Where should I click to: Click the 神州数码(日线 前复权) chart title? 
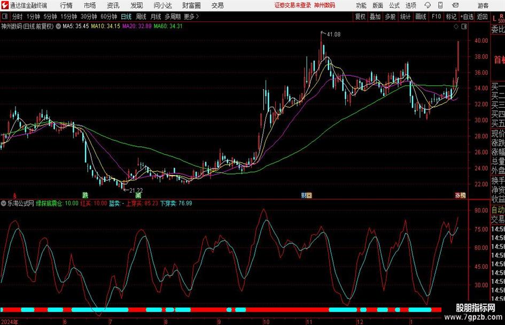[x=27, y=26]
